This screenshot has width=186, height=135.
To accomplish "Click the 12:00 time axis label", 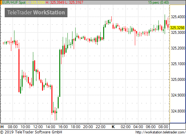I will 38,127.
